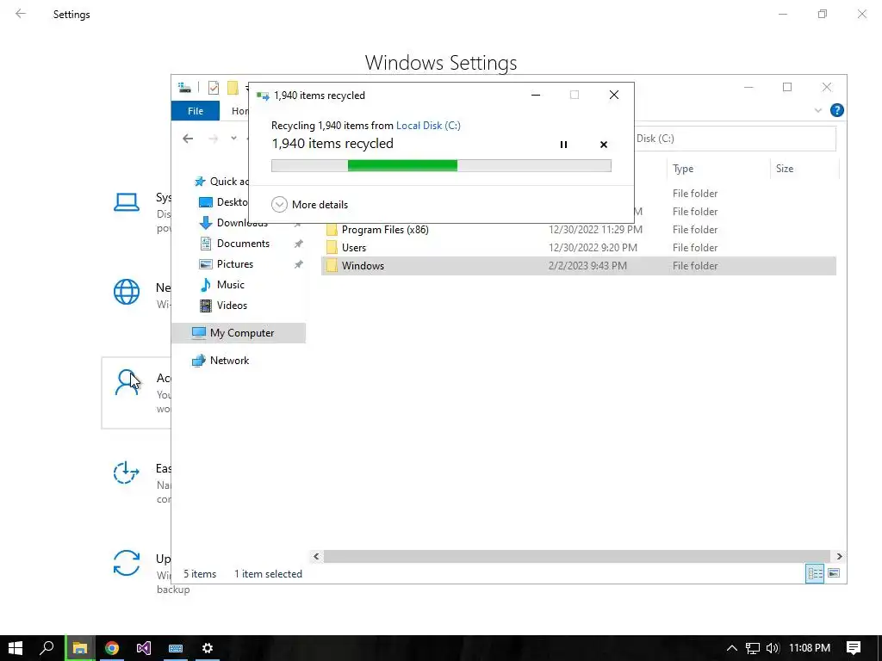
Task: Click the horizontal scrollbar right arrow
Action: pos(839,557)
